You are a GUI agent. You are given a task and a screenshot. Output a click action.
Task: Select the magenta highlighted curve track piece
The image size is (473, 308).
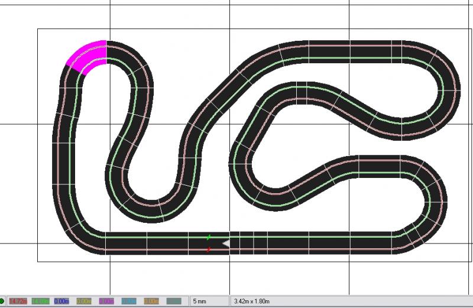coord(89,55)
